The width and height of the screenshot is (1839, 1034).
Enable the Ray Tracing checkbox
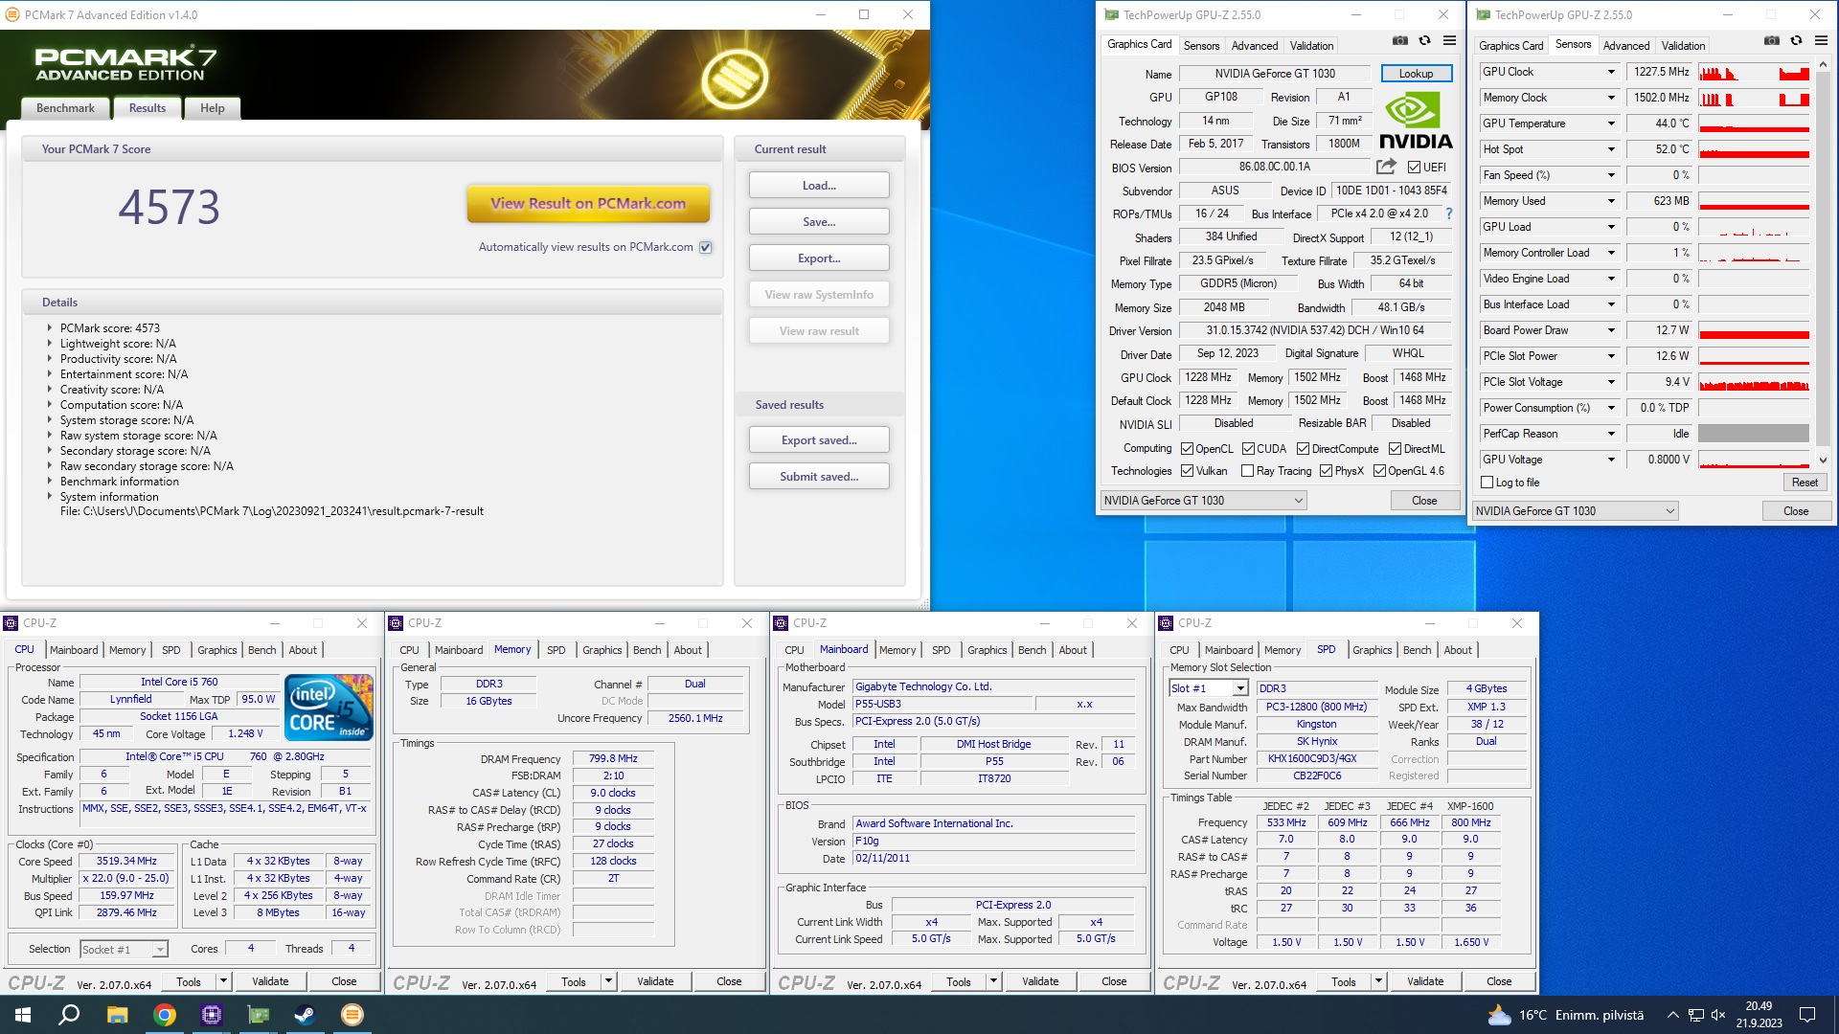1247,471
